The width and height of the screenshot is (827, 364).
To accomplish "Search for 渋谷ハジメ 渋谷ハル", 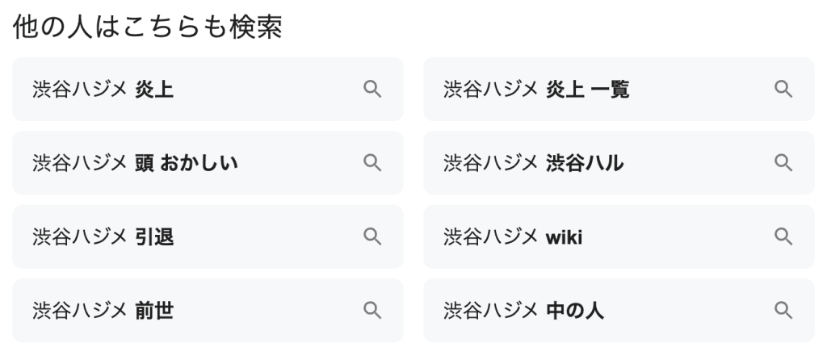I will pos(533,163).
